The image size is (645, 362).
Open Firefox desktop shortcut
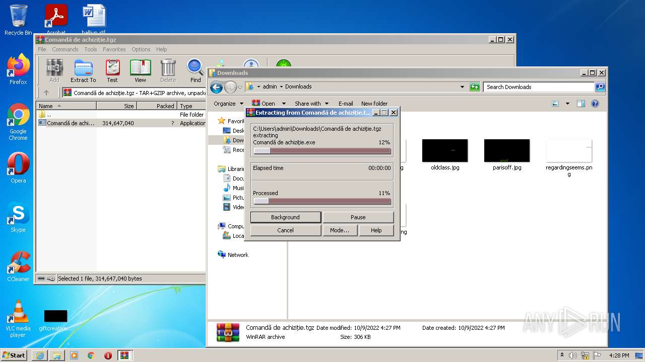pos(18,69)
